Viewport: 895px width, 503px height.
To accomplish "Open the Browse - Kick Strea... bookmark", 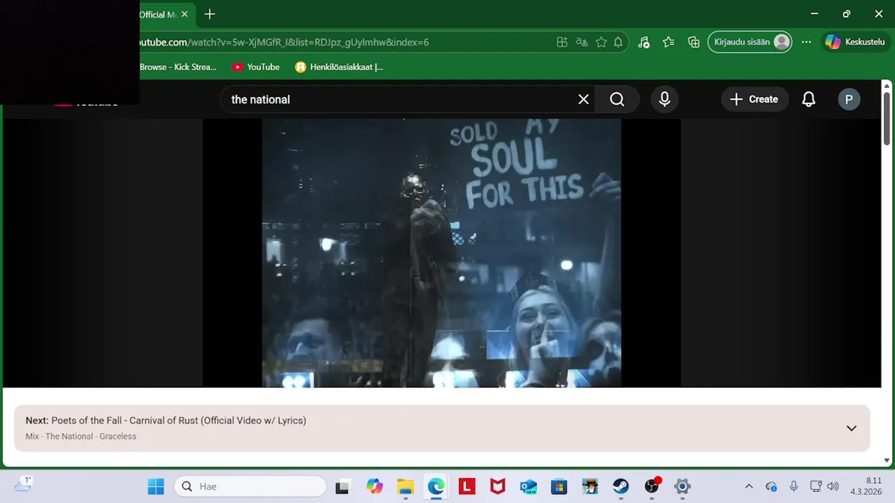I will coord(178,67).
